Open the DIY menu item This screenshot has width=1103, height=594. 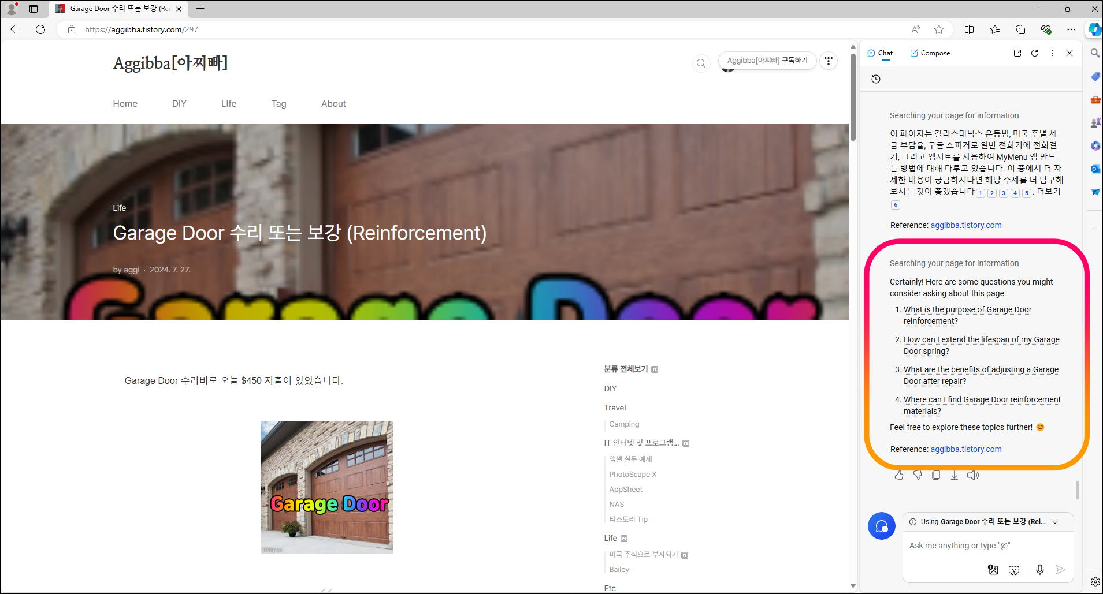[x=179, y=104]
